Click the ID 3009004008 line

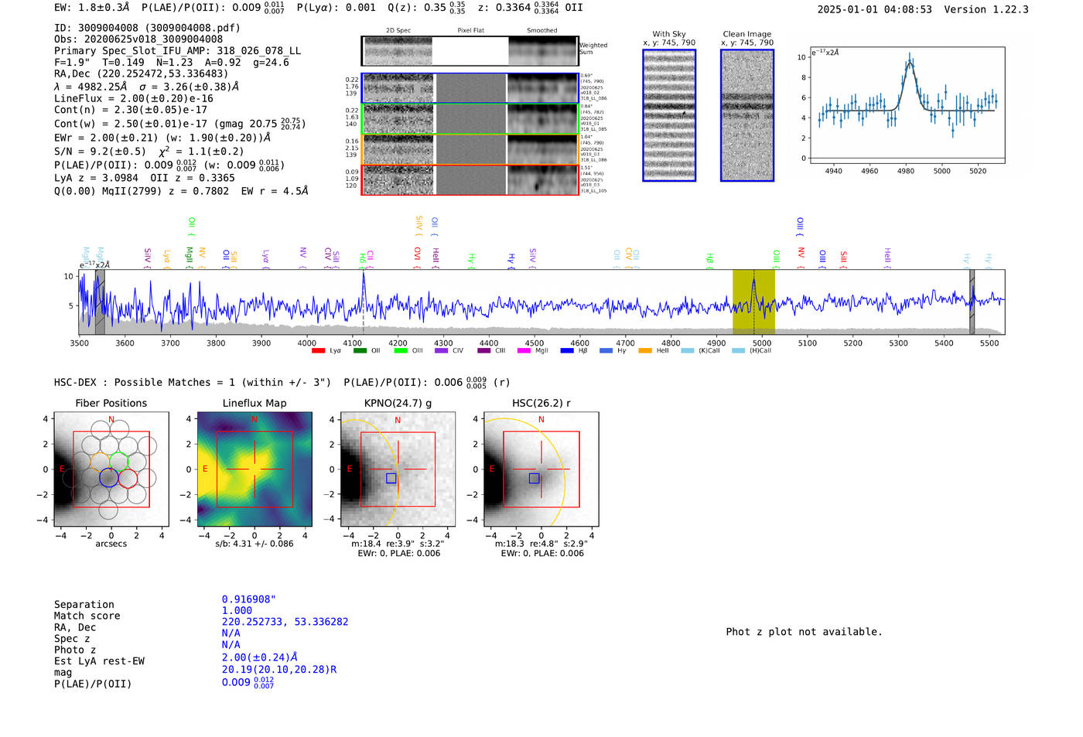(x=147, y=28)
